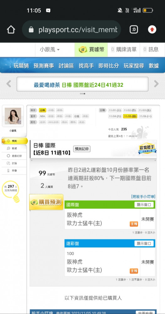Click the 預測記錄 button
The height and width of the screenshot is (314, 165).
point(82,149)
